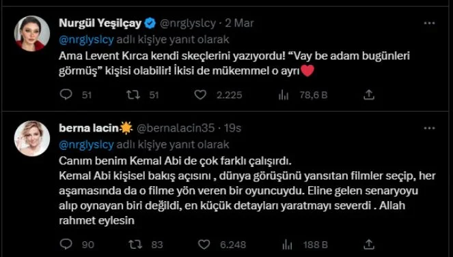Reply to berna lacin's tweet

coord(66,244)
